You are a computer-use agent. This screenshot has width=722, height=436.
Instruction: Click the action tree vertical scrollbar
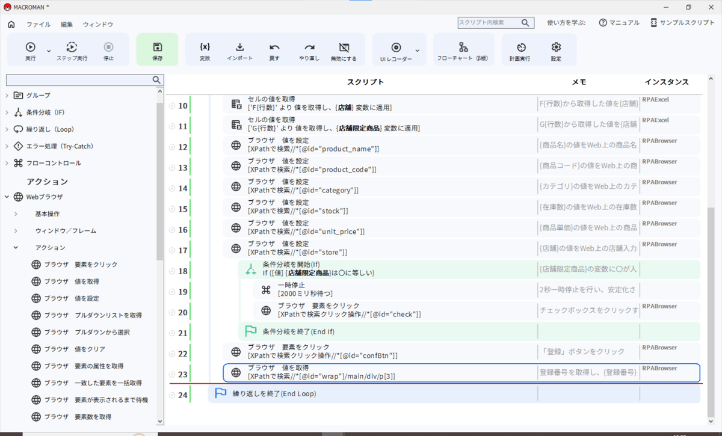coord(159,180)
